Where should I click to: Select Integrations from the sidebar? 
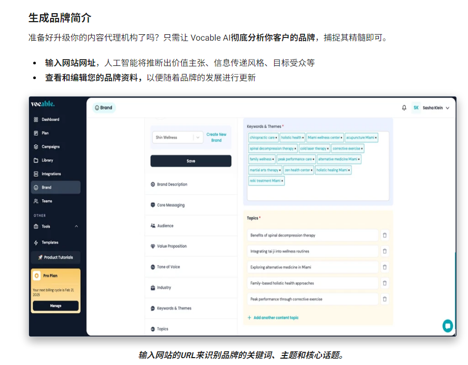pos(51,174)
